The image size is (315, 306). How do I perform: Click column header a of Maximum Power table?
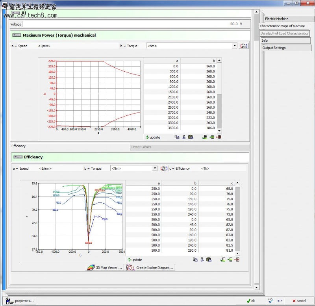point(162,61)
